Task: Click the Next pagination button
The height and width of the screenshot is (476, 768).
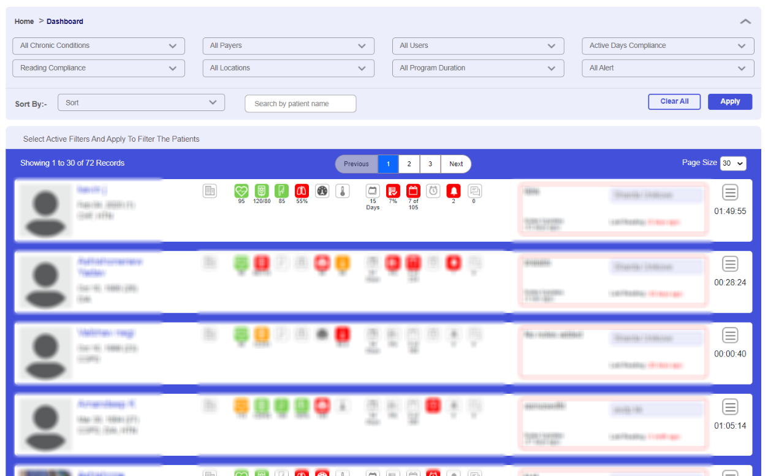Action: coord(456,164)
